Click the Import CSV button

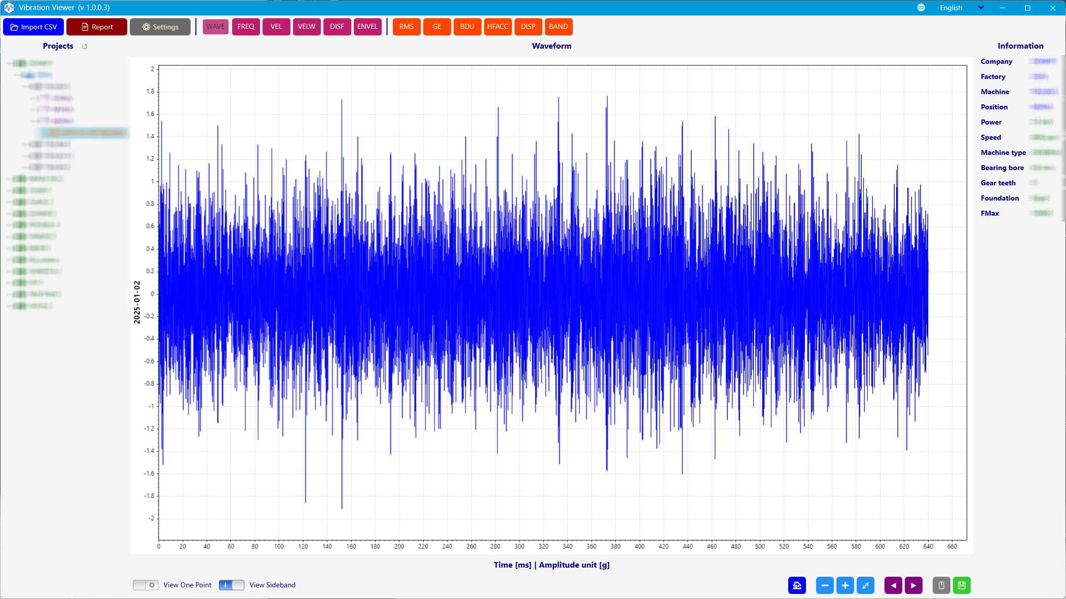(x=33, y=27)
